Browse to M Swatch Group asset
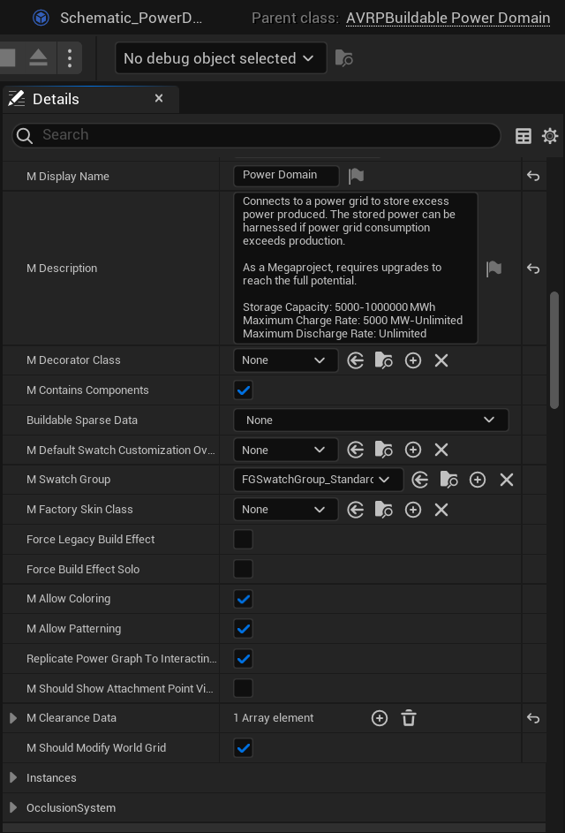The width and height of the screenshot is (565, 833). pos(449,481)
